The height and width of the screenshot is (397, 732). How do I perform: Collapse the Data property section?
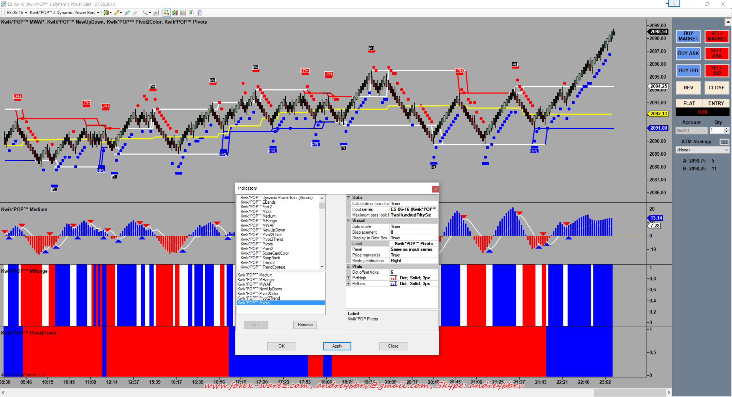(349, 198)
